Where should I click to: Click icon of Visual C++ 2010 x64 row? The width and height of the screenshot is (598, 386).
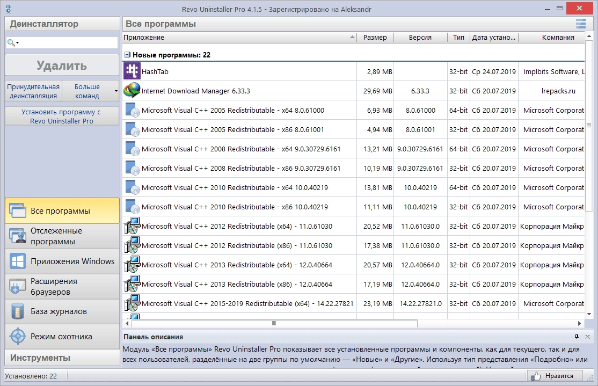[x=133, y=188]
